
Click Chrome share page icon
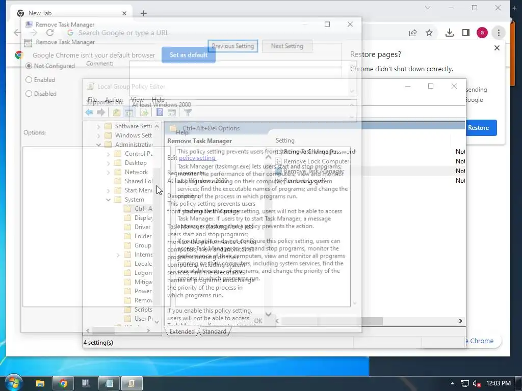click(x=413, y=33)
